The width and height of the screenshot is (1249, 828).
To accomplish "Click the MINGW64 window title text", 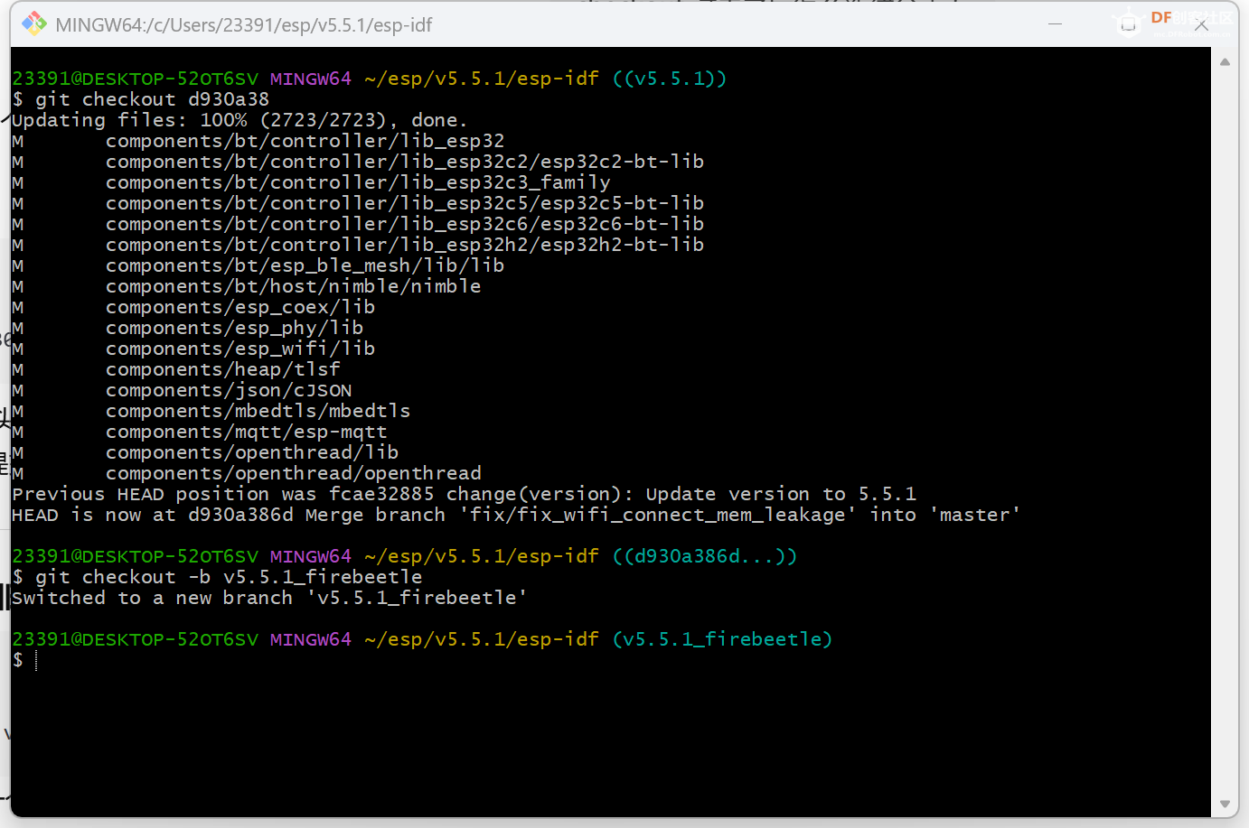I will coord(244,25).
